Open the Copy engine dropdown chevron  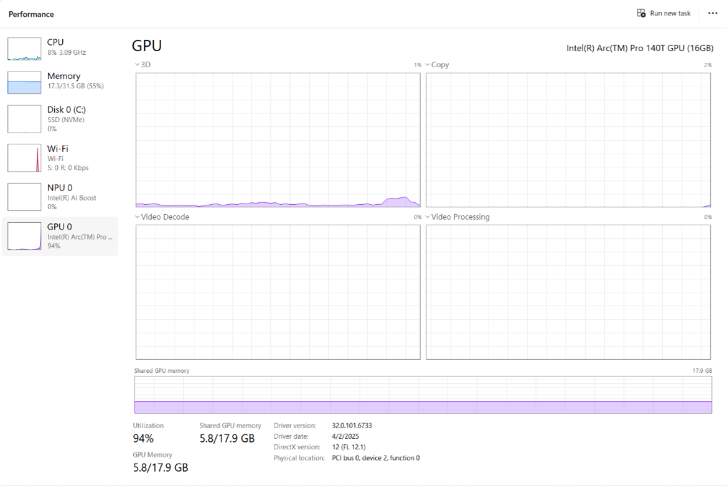coord(428,65)
